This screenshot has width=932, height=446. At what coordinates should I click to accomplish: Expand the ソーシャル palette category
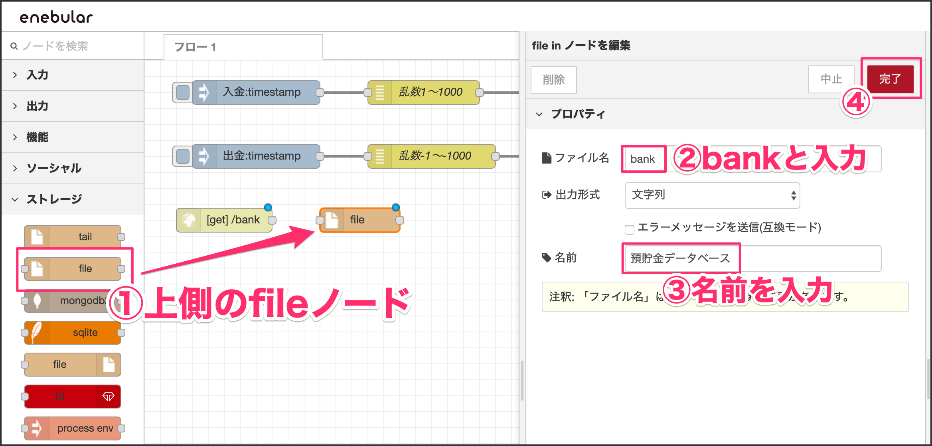[x=73, y=168]
